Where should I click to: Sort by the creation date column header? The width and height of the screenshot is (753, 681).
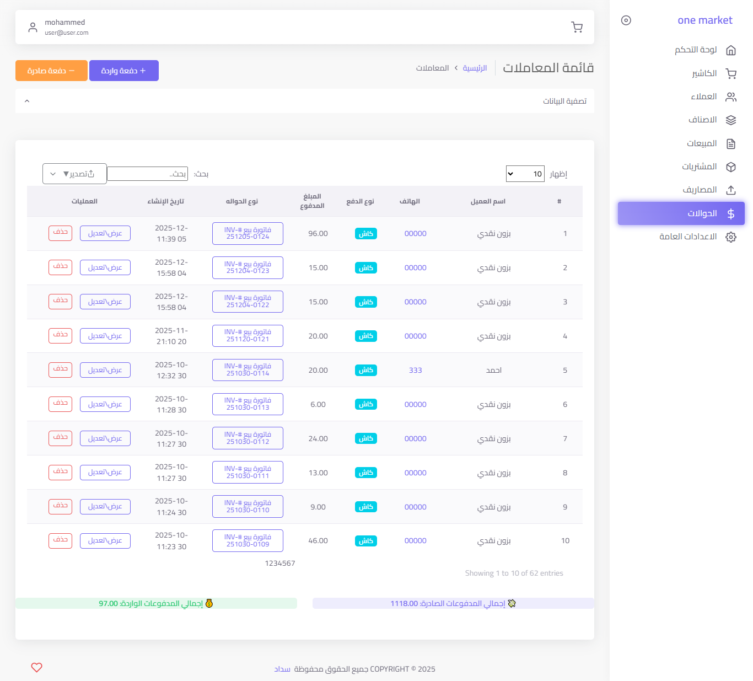(x=165, y=201)
